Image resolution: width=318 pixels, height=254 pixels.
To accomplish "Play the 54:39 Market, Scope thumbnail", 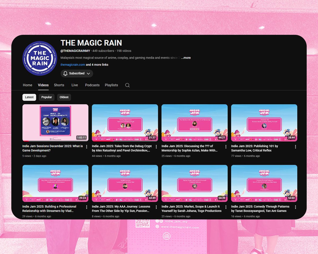I will [x=195, y=183].
